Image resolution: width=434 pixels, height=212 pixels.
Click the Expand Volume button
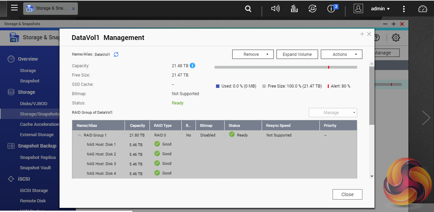[x=297, y=54]
